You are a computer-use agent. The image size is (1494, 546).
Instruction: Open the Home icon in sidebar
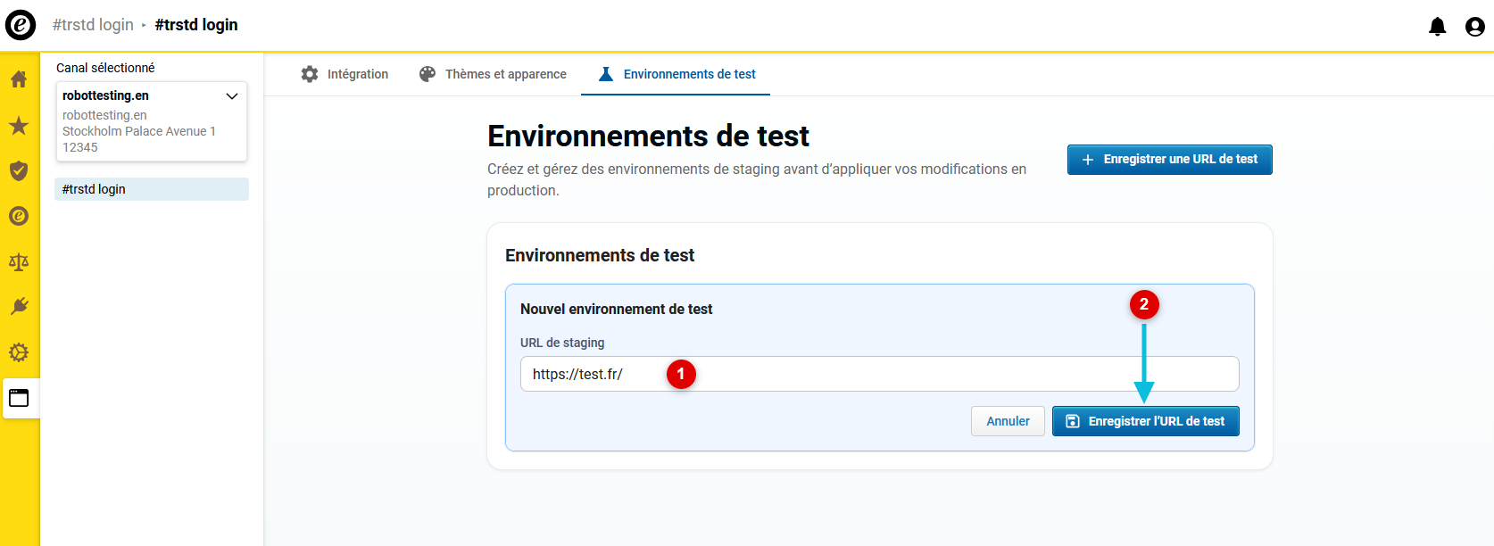(19, 79)
